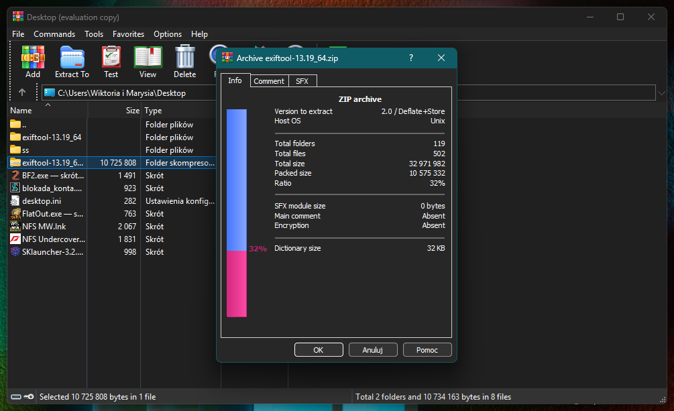Switch to the Comment tab

pyautogui.click(x=269, y=81)
